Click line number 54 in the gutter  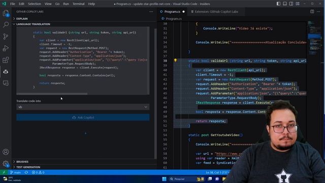coord(165,135)
